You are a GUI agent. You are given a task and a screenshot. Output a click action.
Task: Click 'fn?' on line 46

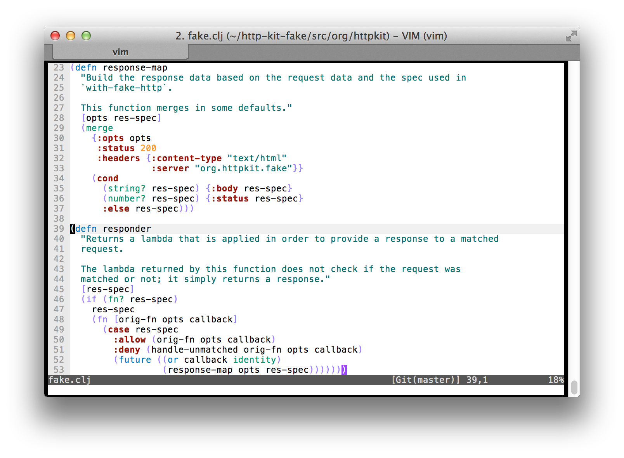[x=116, y=299]
